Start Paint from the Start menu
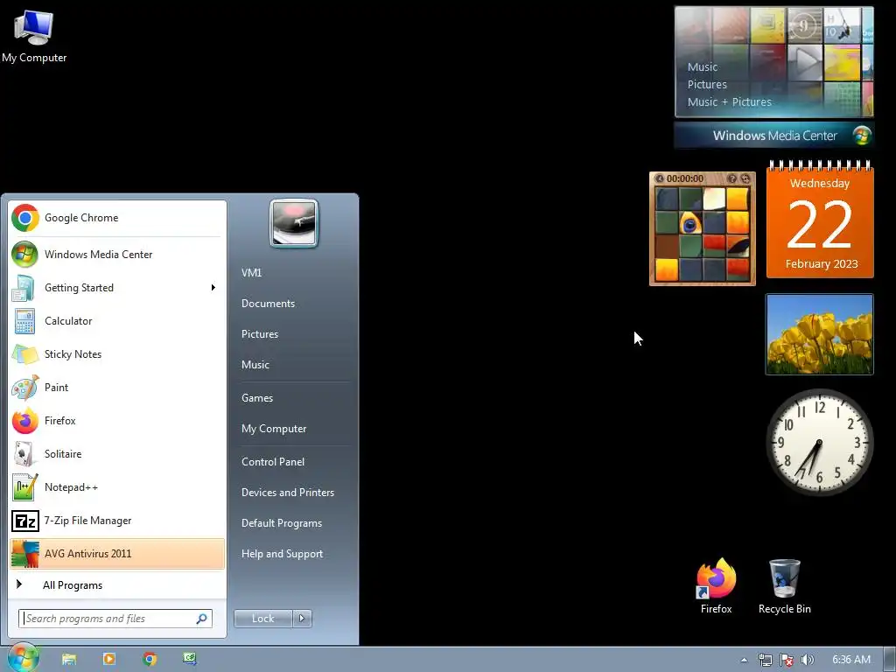Screen dimensions: 896x672 pos(117,387)
